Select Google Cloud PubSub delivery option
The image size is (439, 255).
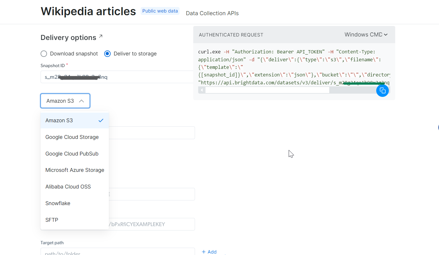click(72, 153)
